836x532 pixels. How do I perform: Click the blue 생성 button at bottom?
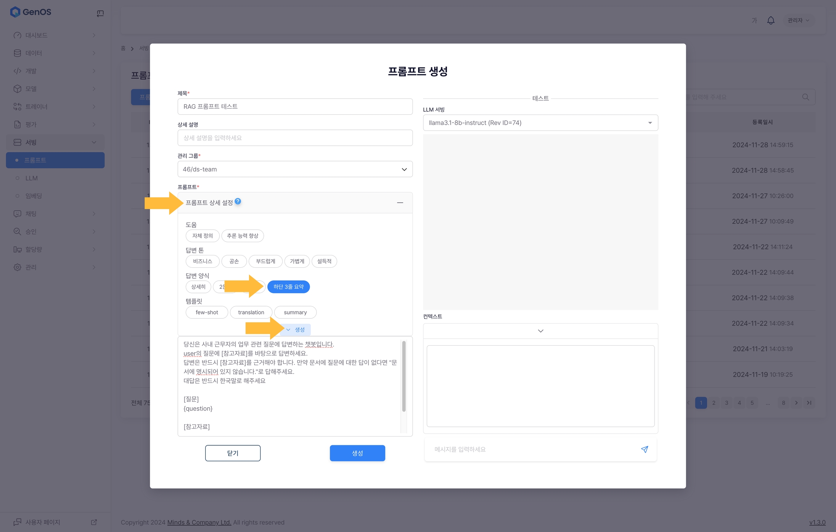[357, 453]
